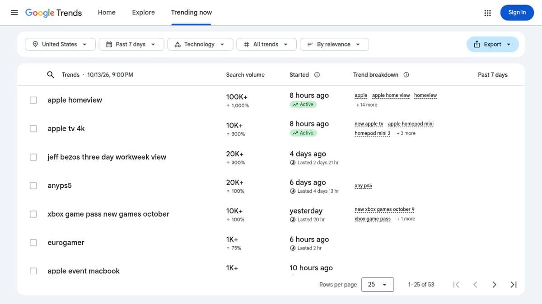Click xbox game pass new games october
Image resolution: width=542 pixels, height=304 pixels.
108,214
